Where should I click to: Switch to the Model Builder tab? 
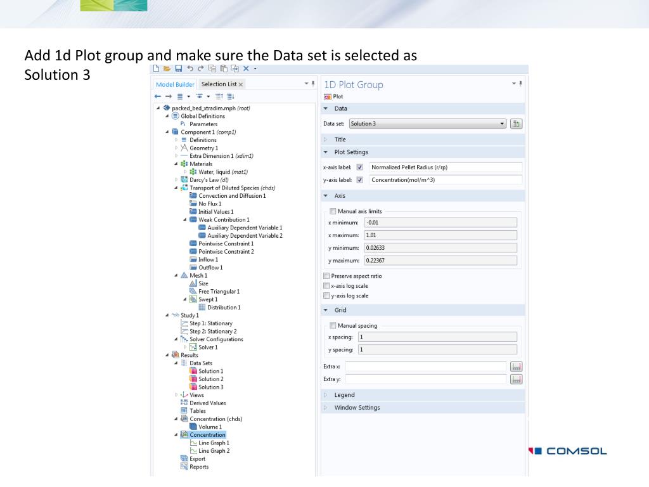pos(175,84)
